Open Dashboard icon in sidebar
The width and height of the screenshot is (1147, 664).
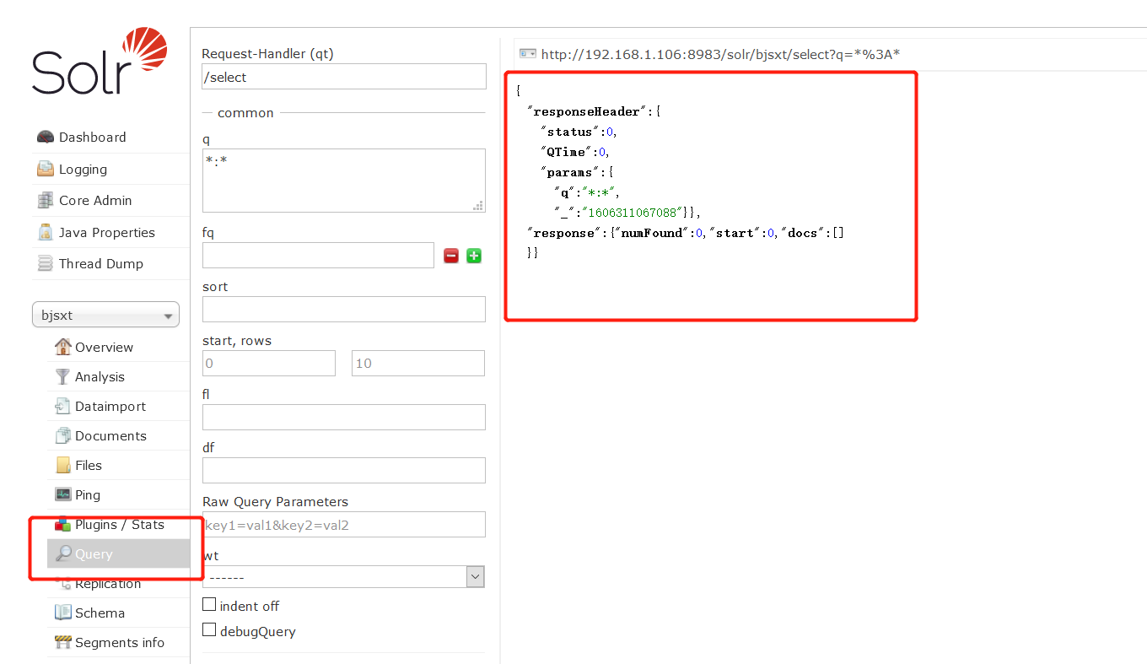point(46,138)
